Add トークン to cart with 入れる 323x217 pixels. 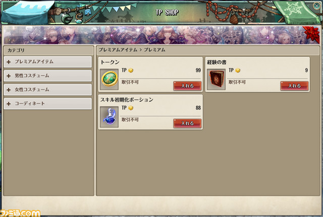[187, 86]
